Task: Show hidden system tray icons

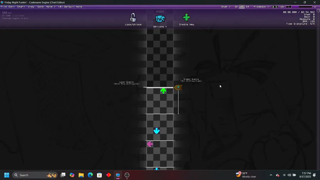Action: 271,175
